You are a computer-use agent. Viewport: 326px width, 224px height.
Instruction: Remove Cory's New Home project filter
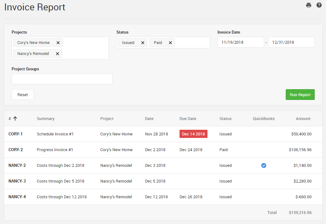[x=58, y=43]
